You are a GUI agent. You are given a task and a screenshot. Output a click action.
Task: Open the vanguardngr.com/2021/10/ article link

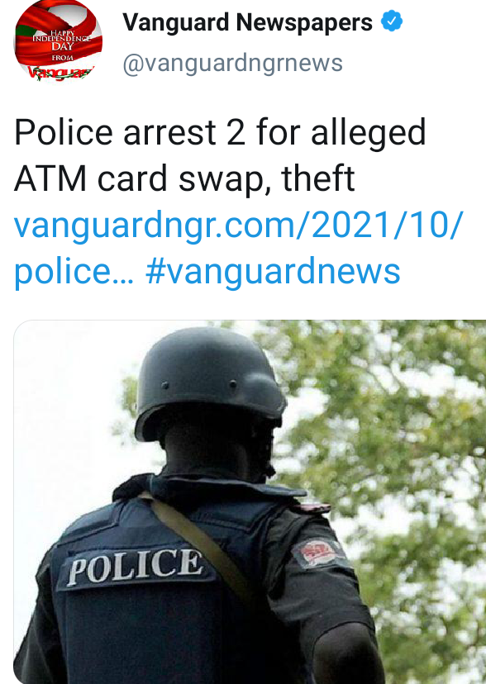pyautogui.click(x=238, y=226)
